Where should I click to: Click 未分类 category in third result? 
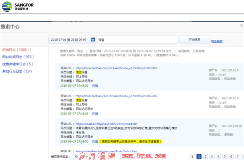(x=80, y=132)
